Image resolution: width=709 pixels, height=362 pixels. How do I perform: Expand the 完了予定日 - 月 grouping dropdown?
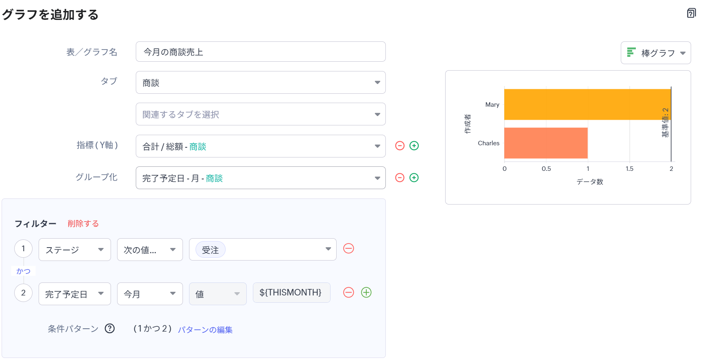(260, 178)
